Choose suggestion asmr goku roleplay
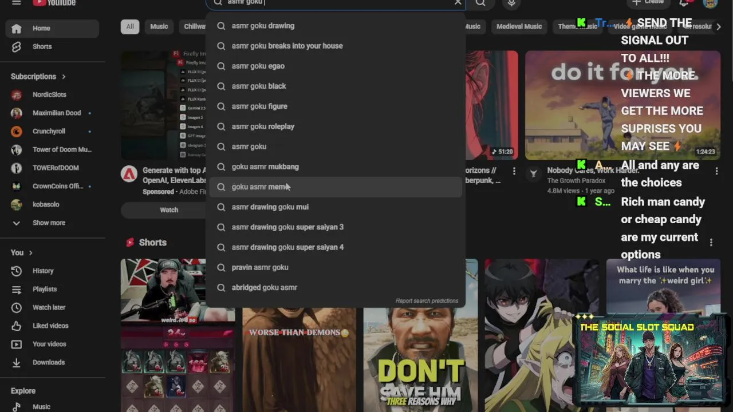 [336, 126]
